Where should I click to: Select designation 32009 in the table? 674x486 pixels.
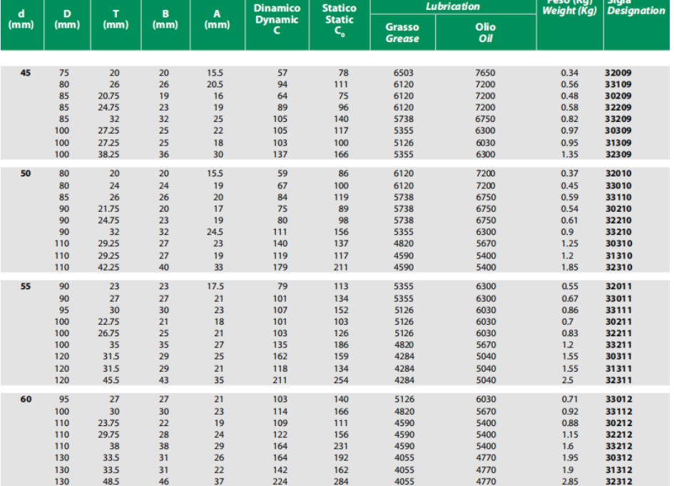tap(618, 73)
